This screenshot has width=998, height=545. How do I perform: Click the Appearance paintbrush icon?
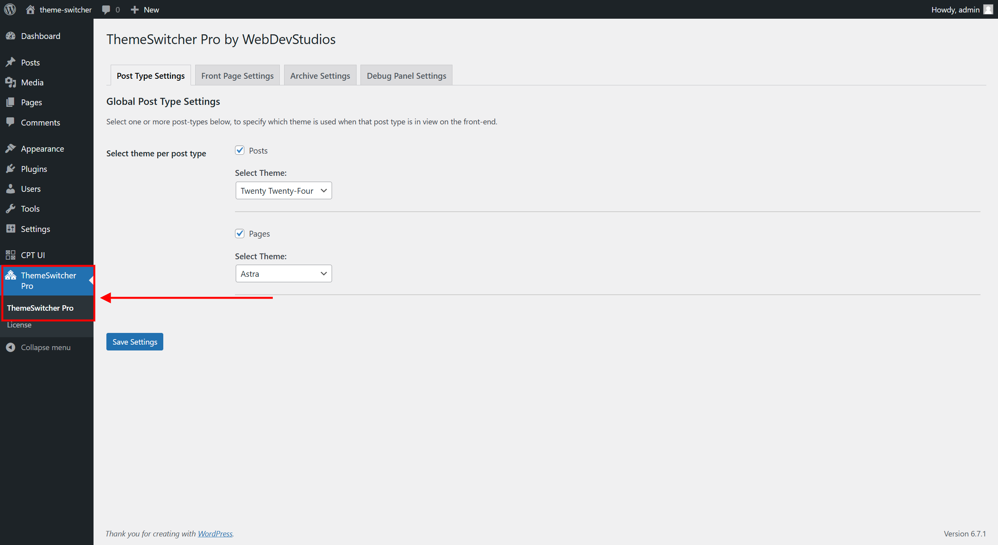coord(11,149)
